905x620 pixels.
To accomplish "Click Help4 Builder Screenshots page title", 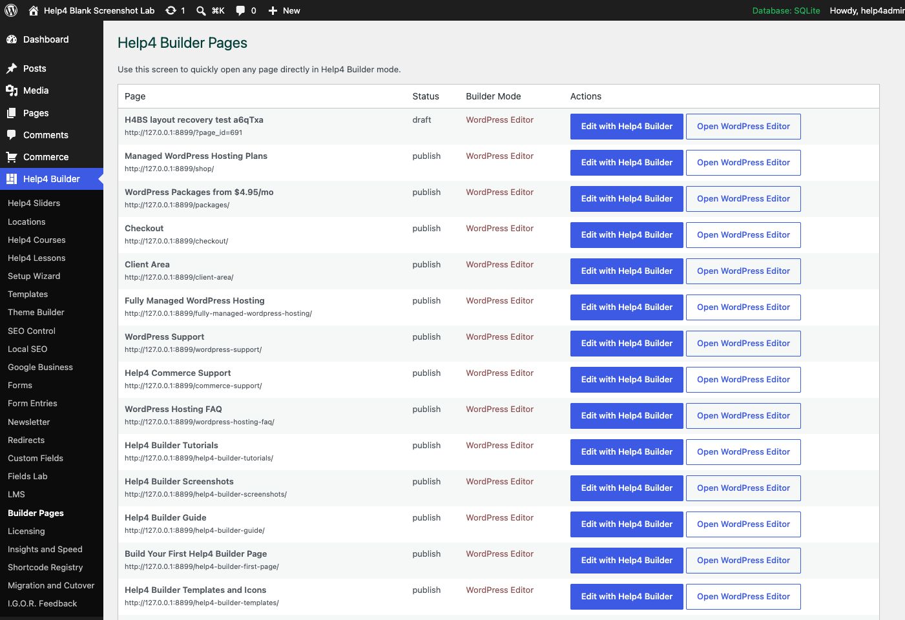I will (179, 482).
